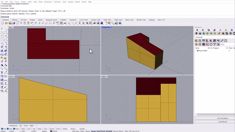Disable the End osnap checkbox
This screenshot has width=235, height=132.
2,129
